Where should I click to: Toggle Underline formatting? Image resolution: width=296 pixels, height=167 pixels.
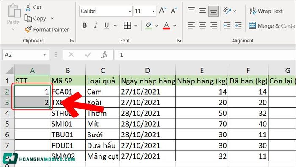click(107, 25)
